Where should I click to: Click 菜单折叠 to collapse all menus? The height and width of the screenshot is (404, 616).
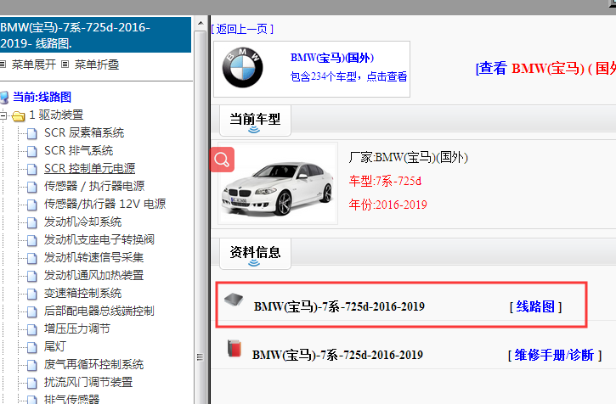click(97, 64)
